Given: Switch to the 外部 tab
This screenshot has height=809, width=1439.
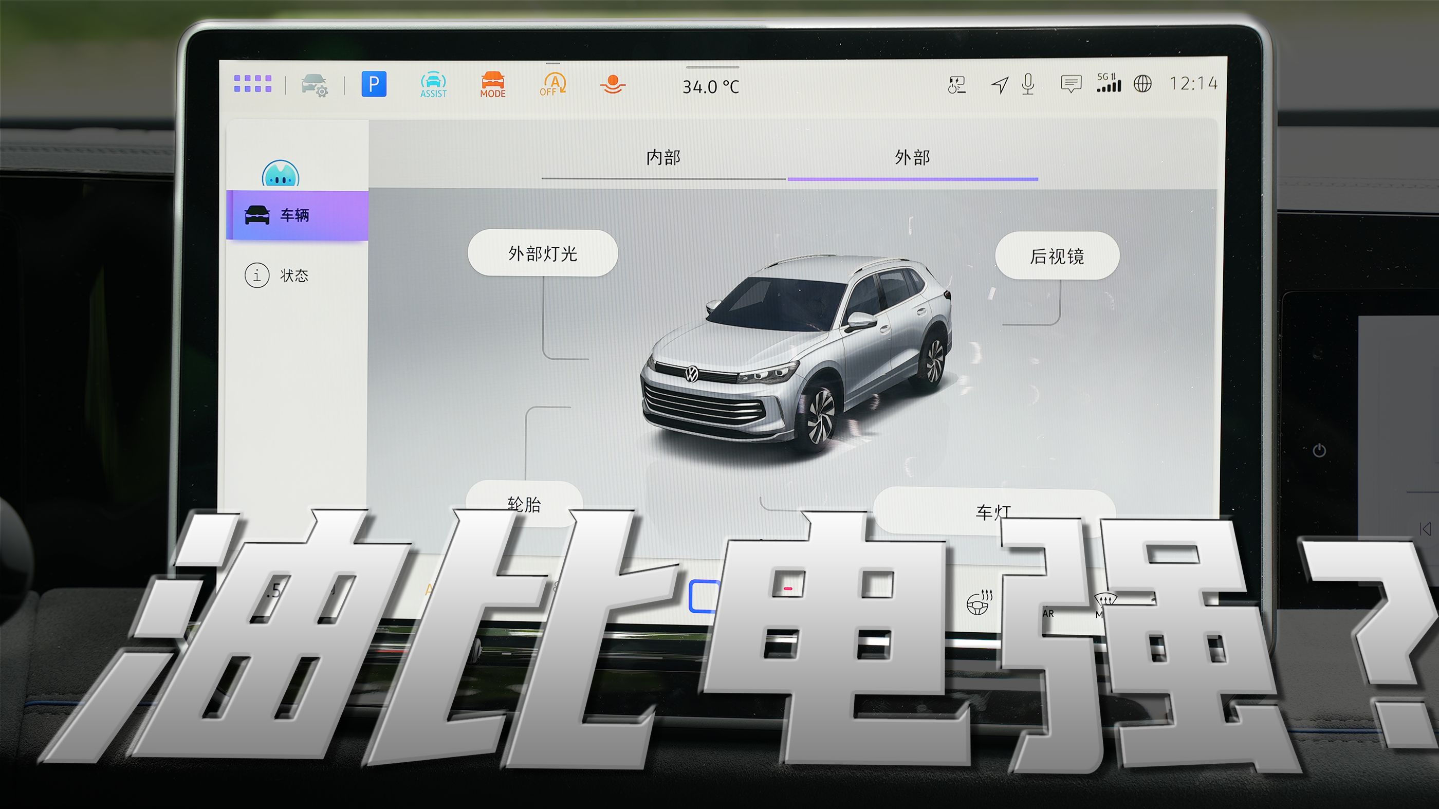Looking at the screenshot, I should tap(913, 158).
